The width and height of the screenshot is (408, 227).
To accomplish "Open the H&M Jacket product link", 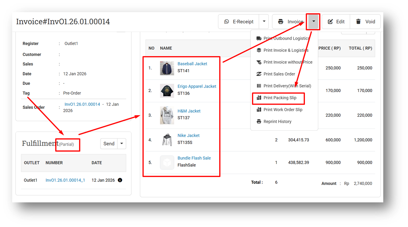I will click(189, 111).
